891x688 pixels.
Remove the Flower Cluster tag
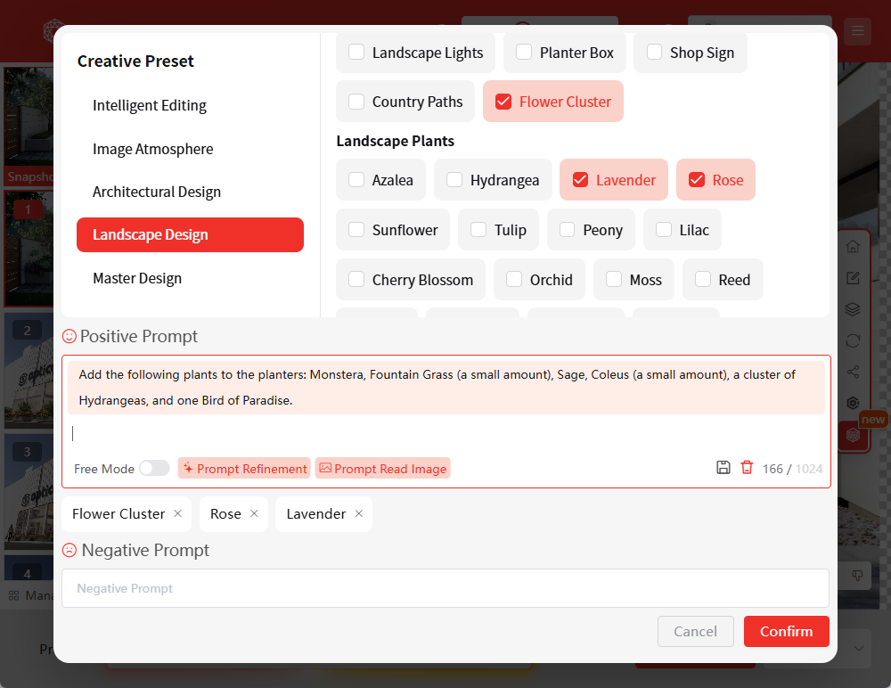(177, 513)
